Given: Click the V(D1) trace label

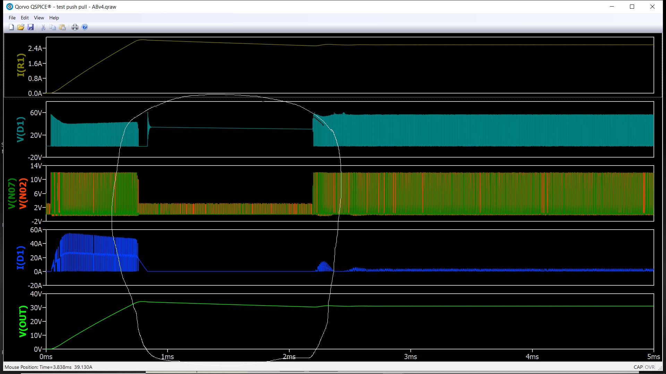Looking at the screenshot, I should pos(21,130).
